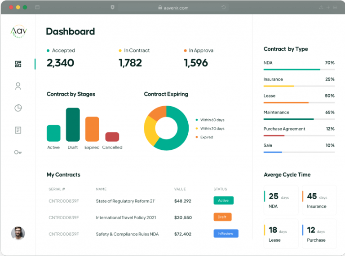Viewport: 345px width, 256px height.
Task: Open the user profile icon in sidebar
Action: point(18,86)
